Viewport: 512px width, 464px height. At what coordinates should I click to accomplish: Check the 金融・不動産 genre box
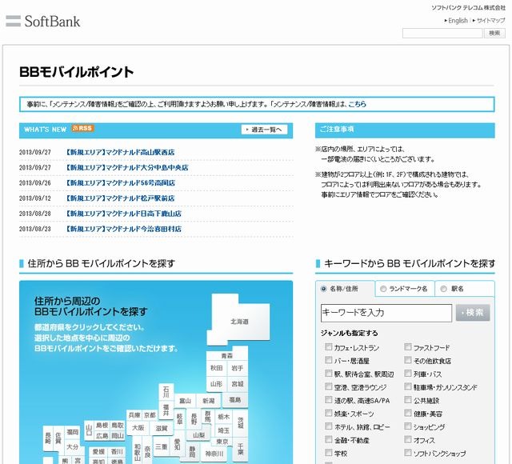coord(329,439)
